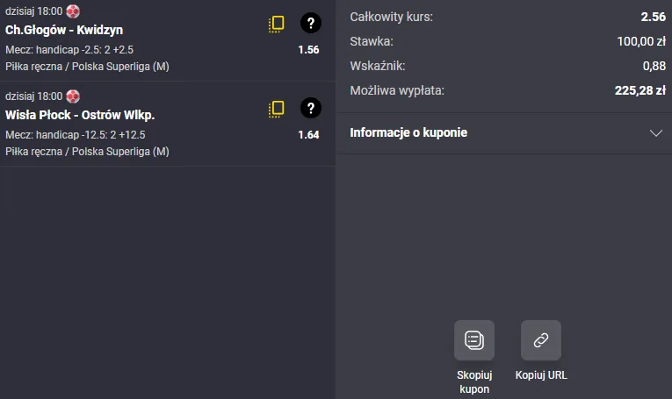Open the question mark help for Wisła Płock match
The width and height of the screenshot is (672, 399).
310,108
